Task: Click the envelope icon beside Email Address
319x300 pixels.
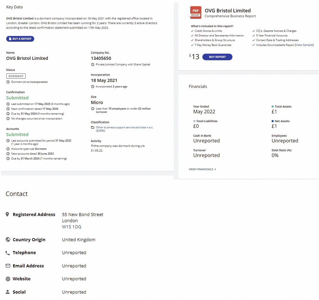Action: tap(8, 266)
